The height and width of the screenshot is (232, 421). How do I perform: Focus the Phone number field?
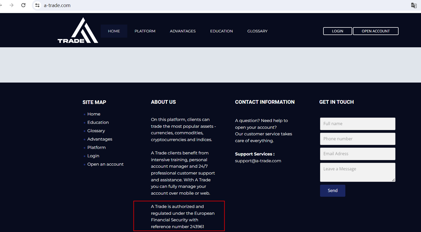pyautogui.click(x=358, y=139)
